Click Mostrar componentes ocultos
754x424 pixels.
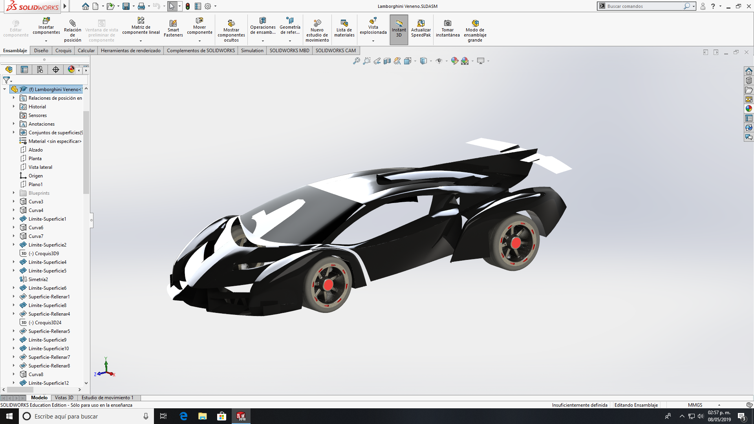click(231, 30)
